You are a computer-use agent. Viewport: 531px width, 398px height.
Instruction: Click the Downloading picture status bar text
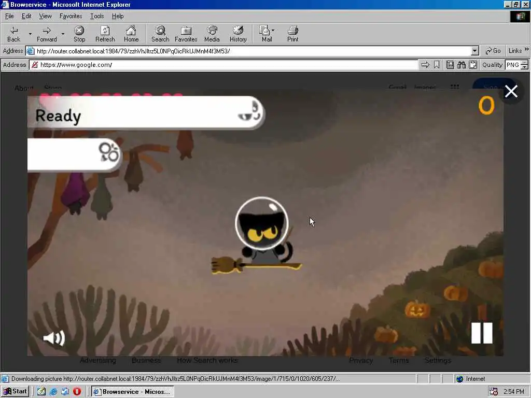pyautogui.click(x=175, y=379)
